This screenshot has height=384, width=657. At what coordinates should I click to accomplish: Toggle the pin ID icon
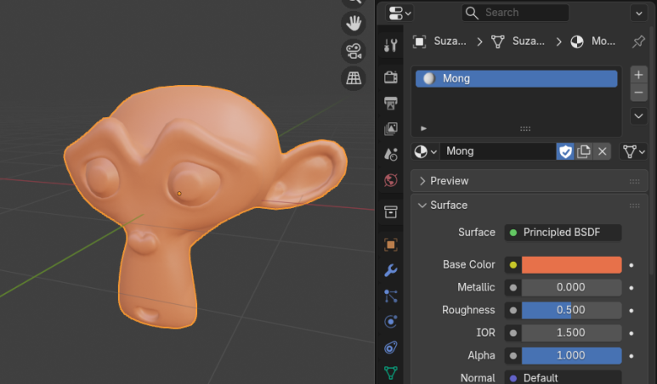point(638,42)
